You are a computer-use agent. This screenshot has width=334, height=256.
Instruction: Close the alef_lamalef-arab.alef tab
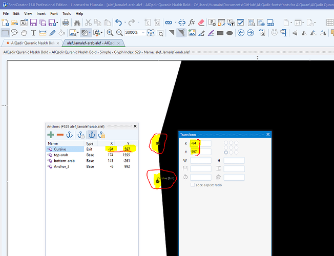[x=119, y=43]
